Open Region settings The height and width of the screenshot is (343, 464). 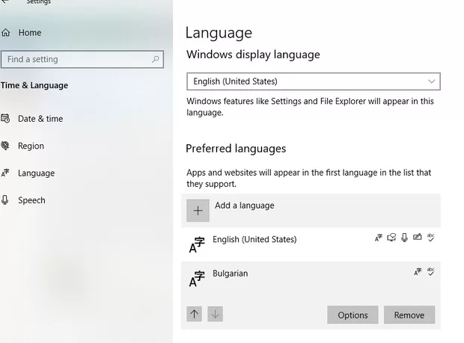tap(31, 146)
